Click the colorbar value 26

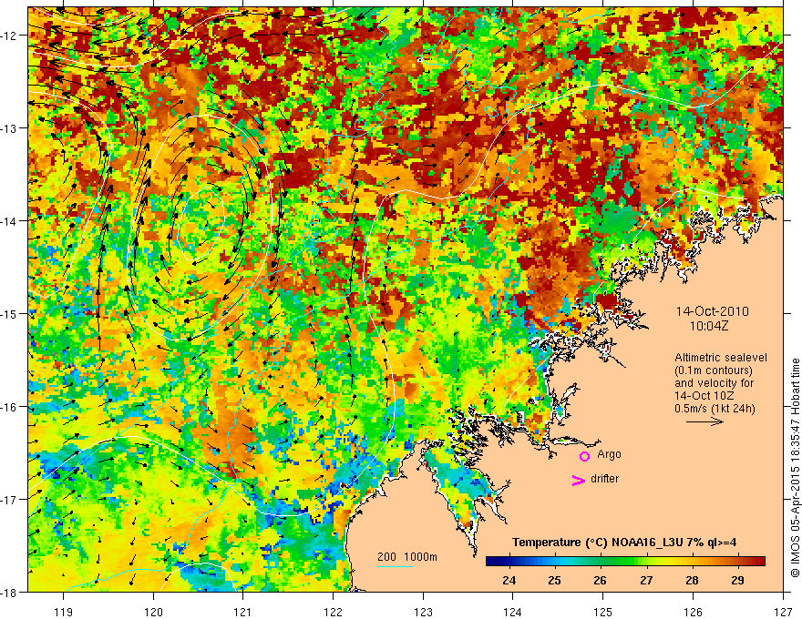point(600,580)
